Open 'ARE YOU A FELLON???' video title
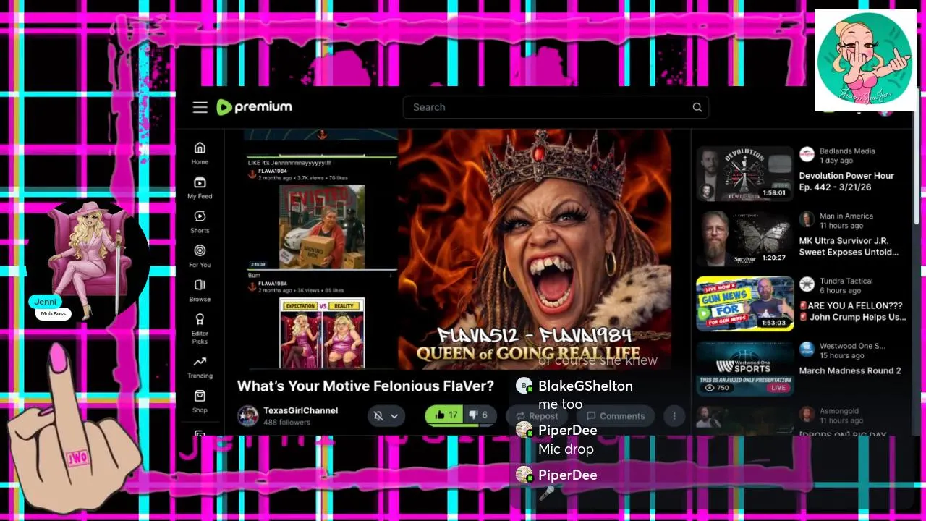The image size is (926, 521). pos(852,311)
